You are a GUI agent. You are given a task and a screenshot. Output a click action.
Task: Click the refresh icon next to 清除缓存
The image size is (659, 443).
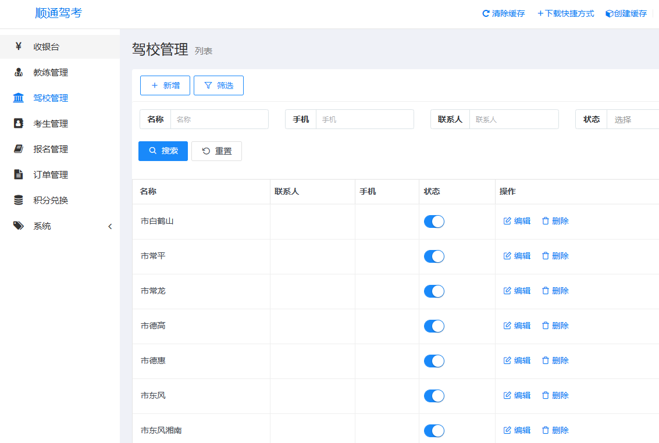(486, 13)
